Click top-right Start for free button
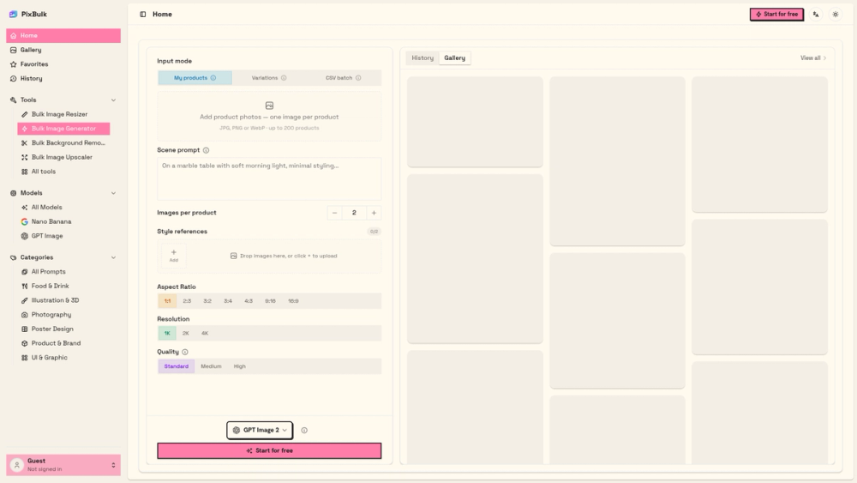This screenshot has height=483, width=857. point(776,15)
